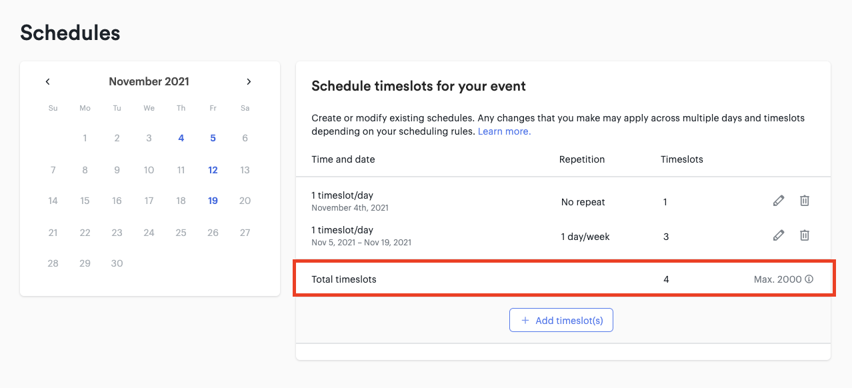Select November 19 on the calendar
852x388 pixels.
[x=213, y=201]
